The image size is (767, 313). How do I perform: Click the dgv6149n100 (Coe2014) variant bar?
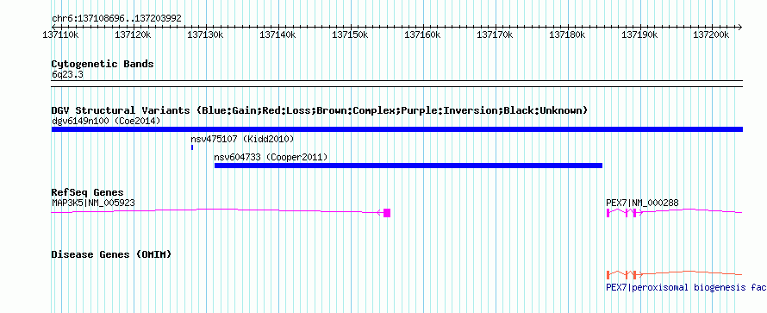397,129
